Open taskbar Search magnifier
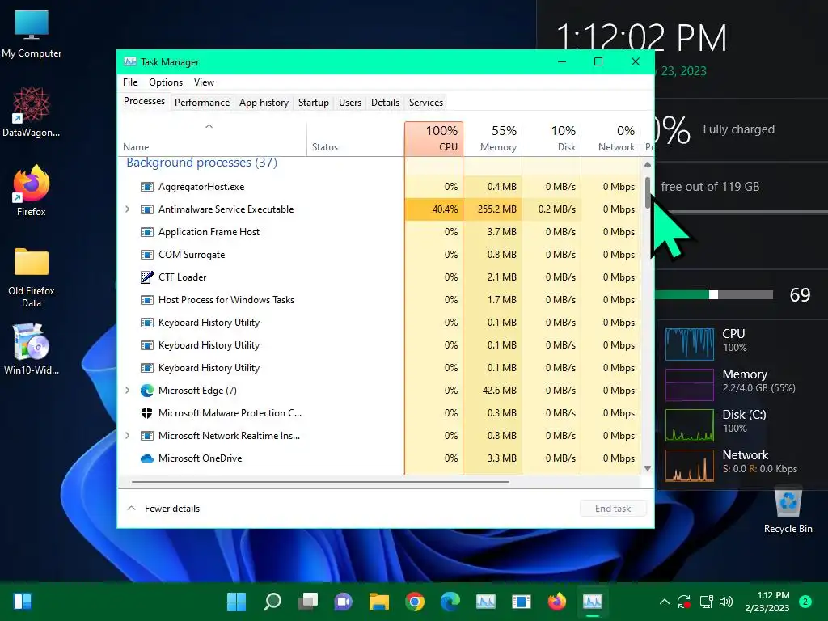This screenshot has height=621, width=828. click(x=272, y=602)
